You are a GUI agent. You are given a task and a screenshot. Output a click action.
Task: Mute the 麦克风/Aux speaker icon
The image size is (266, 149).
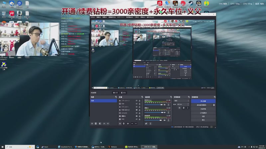[165, 105]
